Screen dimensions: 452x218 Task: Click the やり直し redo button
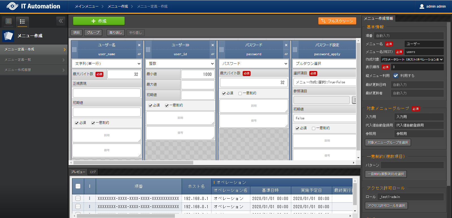coord(136,33)
